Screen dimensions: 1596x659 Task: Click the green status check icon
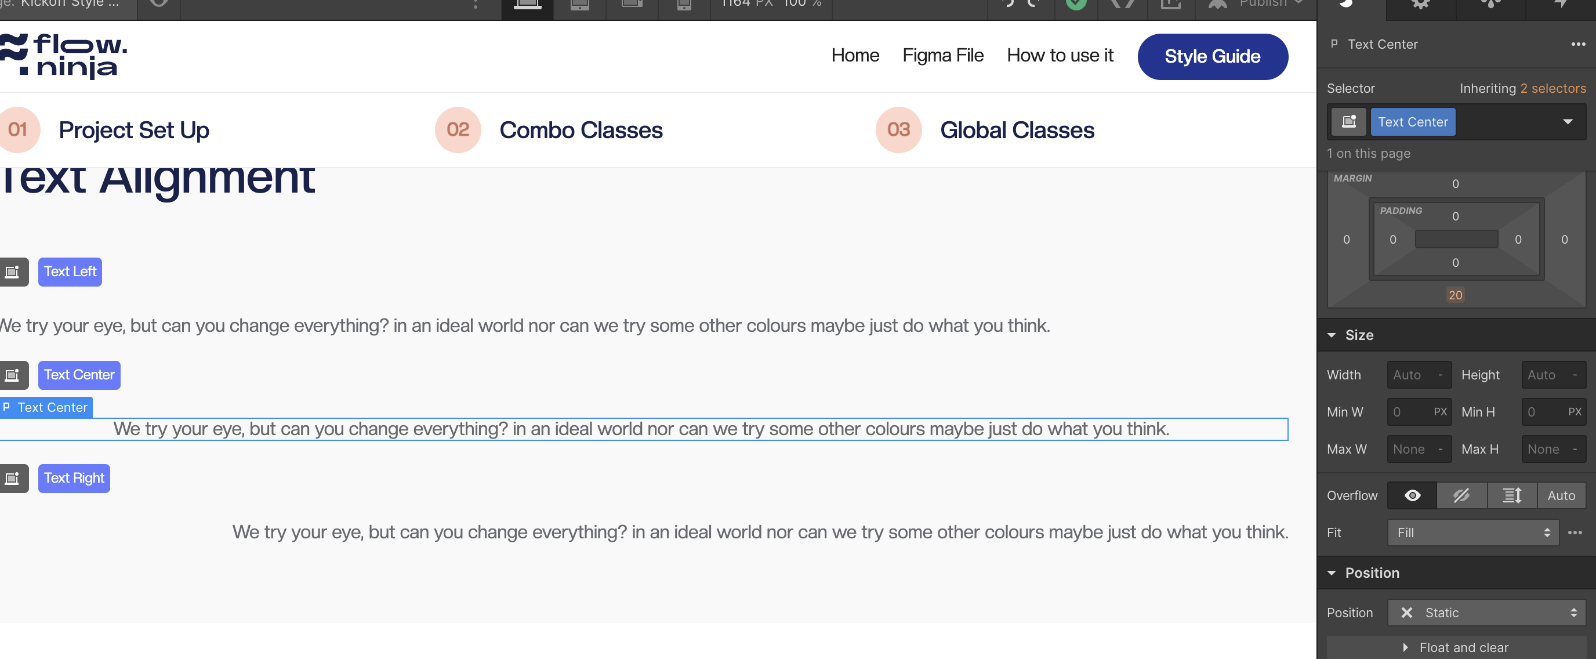coord(1076,3)
